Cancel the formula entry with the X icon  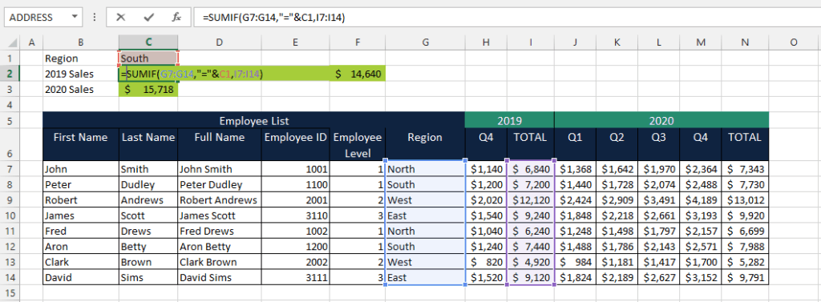(121, 18)
